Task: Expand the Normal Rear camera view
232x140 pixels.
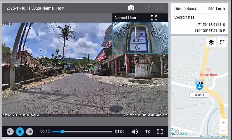Action: [x=154, y=18]
